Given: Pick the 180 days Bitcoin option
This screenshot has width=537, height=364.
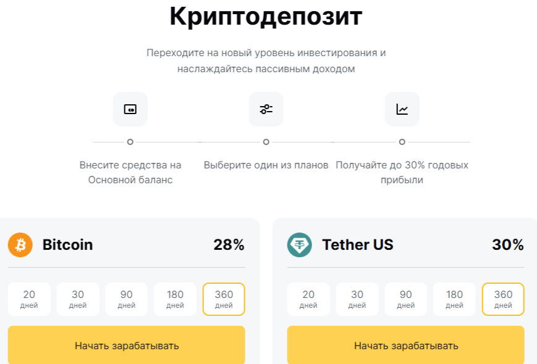Looking at the screenshot, I should coord(175,299).
